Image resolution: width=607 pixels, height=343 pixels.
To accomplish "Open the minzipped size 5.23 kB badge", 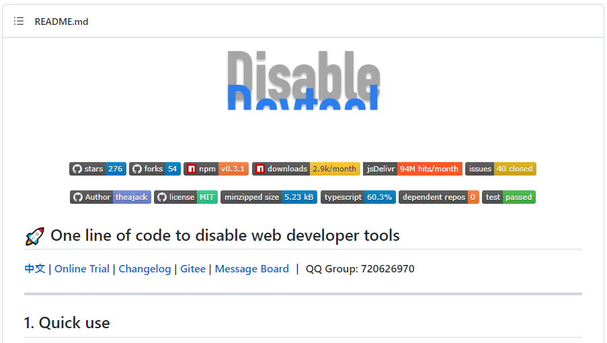I will pos(269,197).
